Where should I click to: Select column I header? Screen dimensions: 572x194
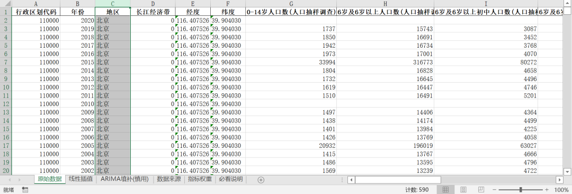[486, 4]
